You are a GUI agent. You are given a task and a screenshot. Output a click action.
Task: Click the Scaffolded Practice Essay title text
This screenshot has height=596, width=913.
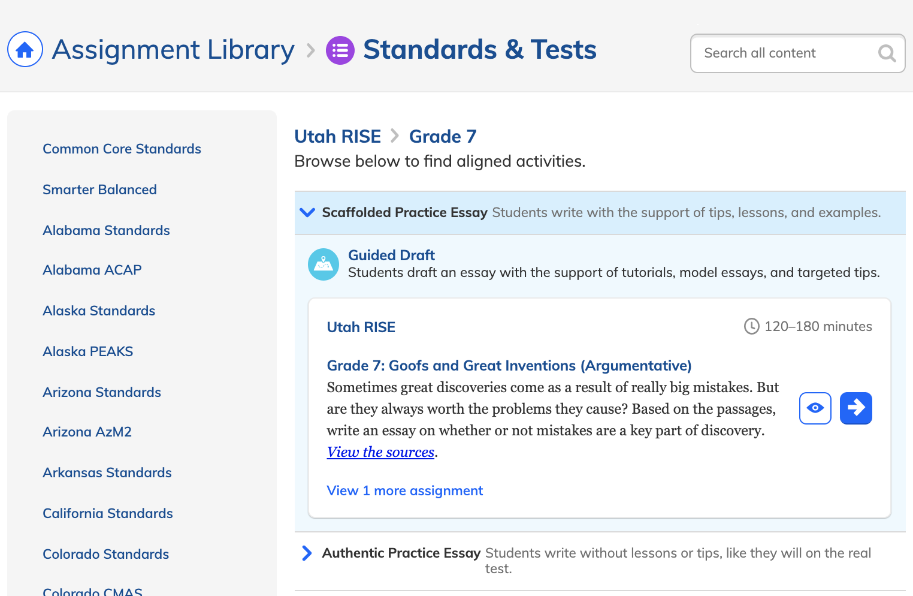[405, 212]
